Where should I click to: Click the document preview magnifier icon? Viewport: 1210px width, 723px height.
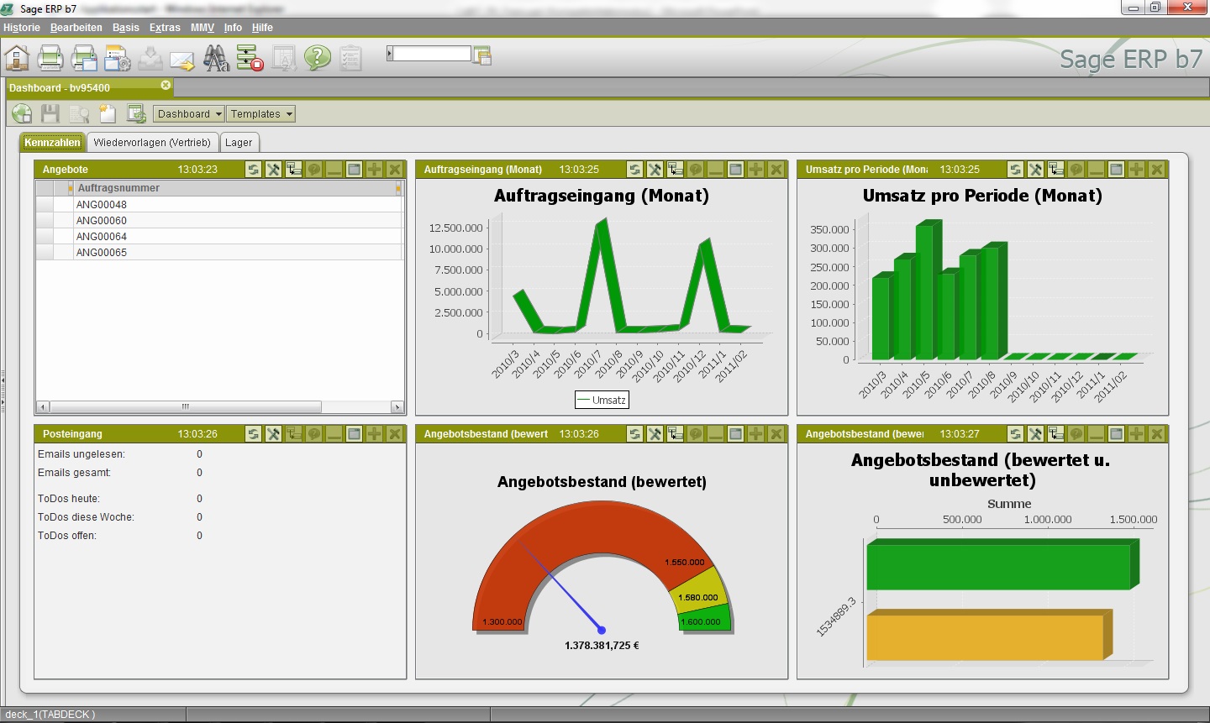(x=79, y=113)
